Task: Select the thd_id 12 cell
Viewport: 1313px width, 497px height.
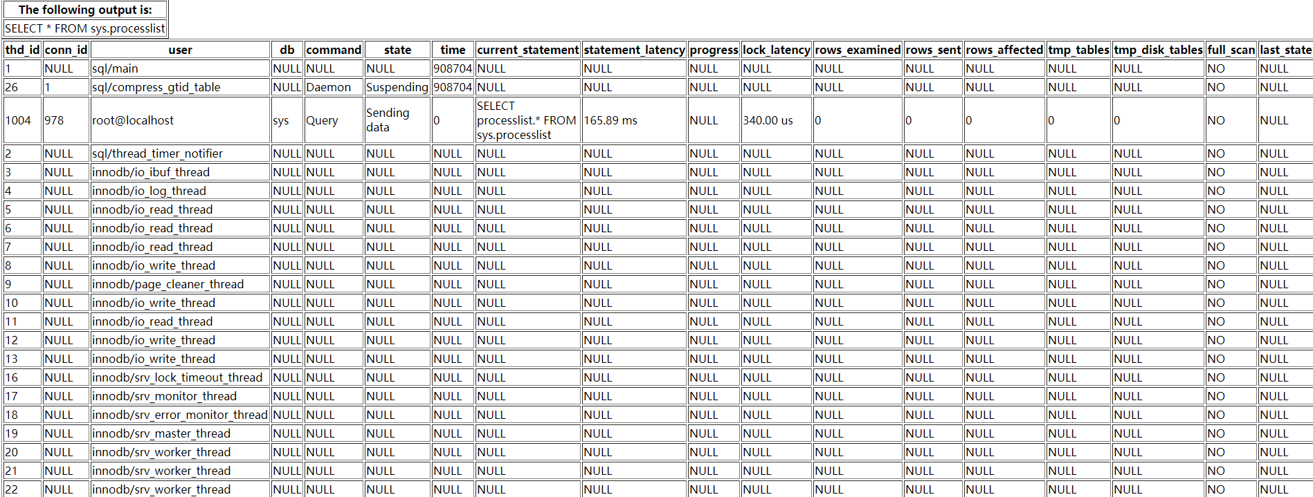Action: [22, 340]
